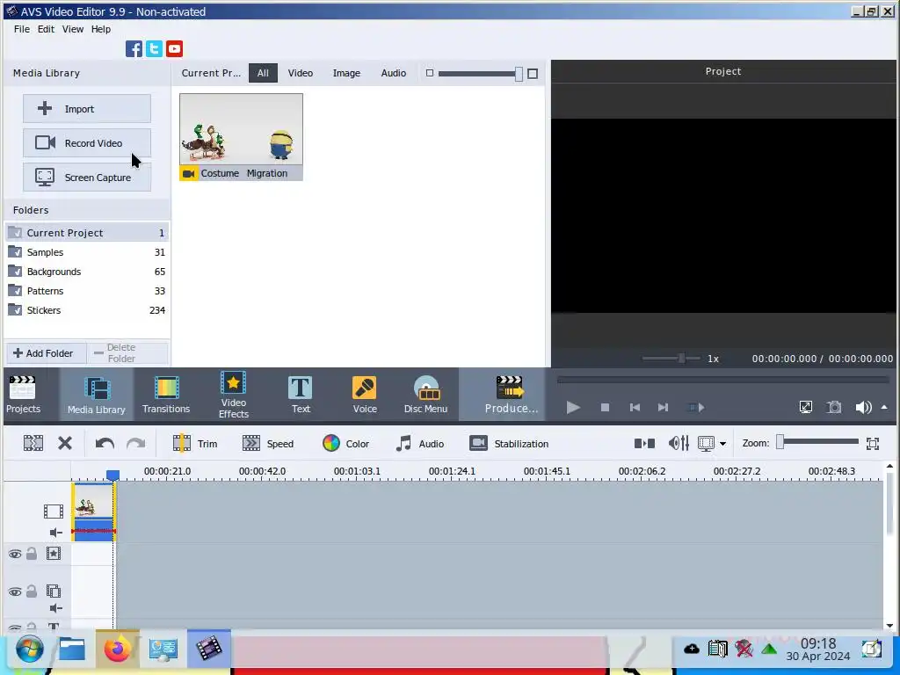Redo the last action

click(x=135, y=443)
